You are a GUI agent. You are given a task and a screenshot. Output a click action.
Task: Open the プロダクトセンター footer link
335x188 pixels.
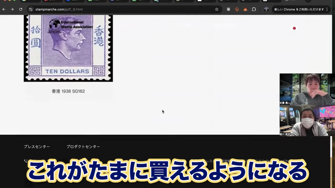point(83,147)
